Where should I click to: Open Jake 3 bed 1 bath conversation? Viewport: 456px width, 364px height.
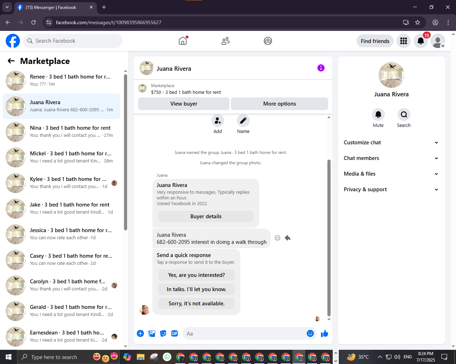61,209
